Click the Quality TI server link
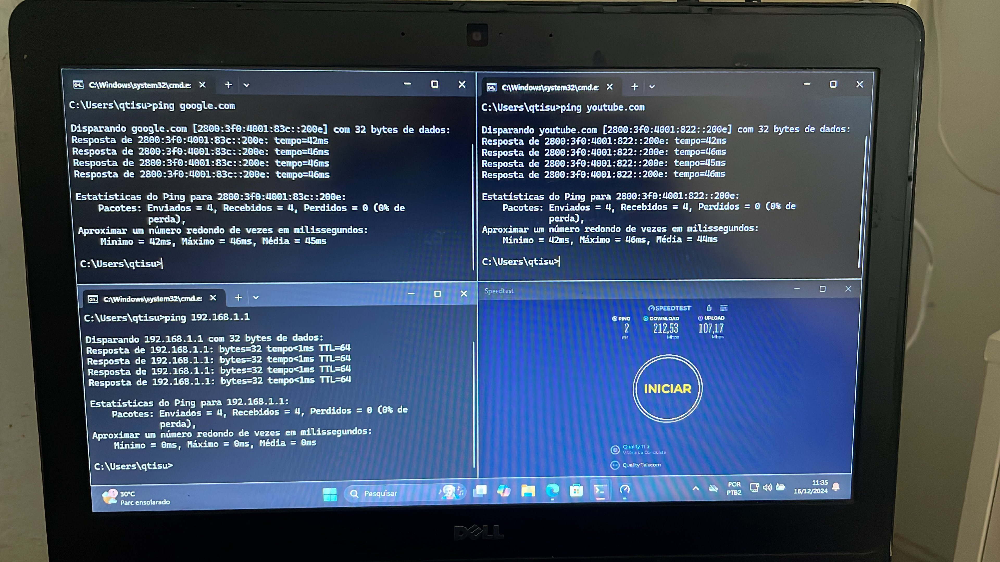Viewport: 1000px width, 562px height. (x=635, y=447)
